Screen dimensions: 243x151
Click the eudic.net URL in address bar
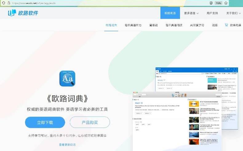pyautogui.click(x=34, y=3)
